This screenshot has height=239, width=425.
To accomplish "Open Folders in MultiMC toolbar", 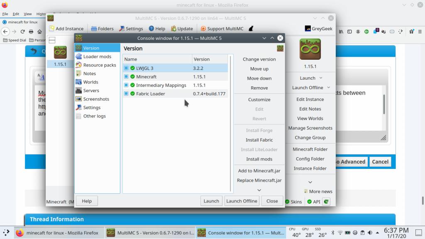I will point(102,29).
